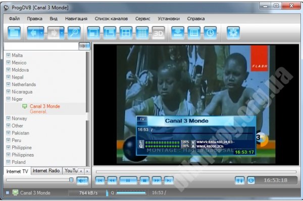Viewport: 303px width, 201px height.
Task: Expand the Other category node
Action: [8, 125]
